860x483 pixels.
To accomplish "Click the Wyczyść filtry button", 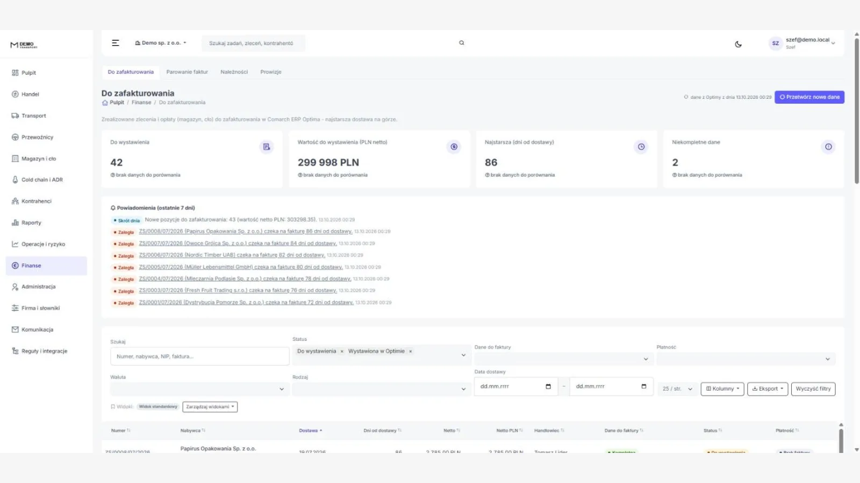I will tap(813, 389).
